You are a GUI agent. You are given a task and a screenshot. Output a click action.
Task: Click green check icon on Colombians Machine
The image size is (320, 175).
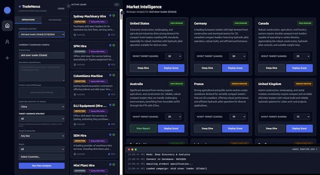[x=114, y=75]
